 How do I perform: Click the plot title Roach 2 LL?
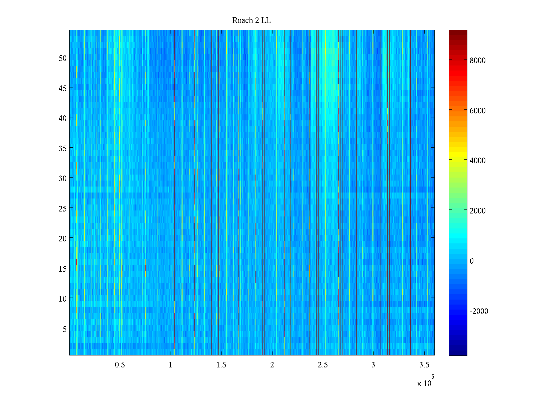251,21
